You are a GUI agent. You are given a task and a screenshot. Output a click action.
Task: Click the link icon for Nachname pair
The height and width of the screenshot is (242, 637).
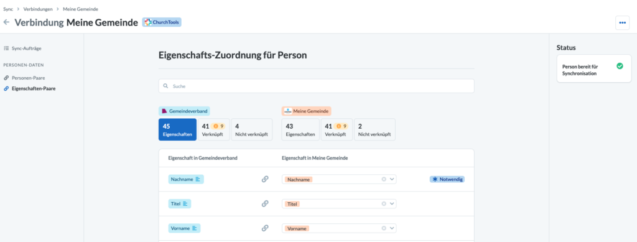pos(265,179)
